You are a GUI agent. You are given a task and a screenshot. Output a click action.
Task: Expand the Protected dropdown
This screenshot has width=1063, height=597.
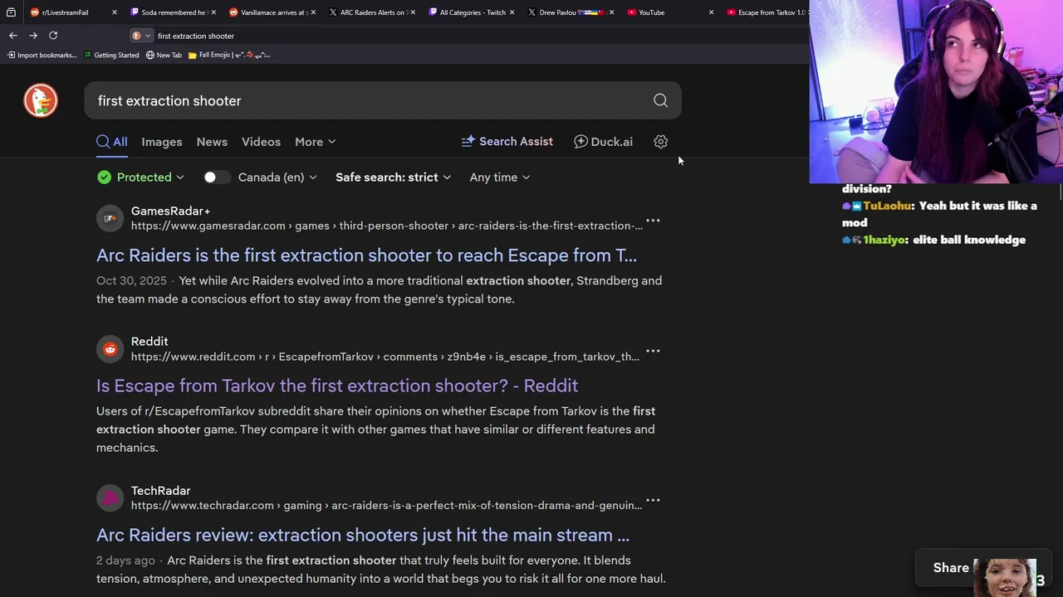(x=140, y=177)
